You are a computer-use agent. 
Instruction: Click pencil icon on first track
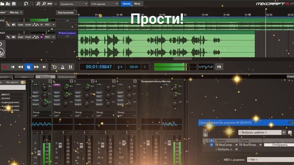point(8,25)
